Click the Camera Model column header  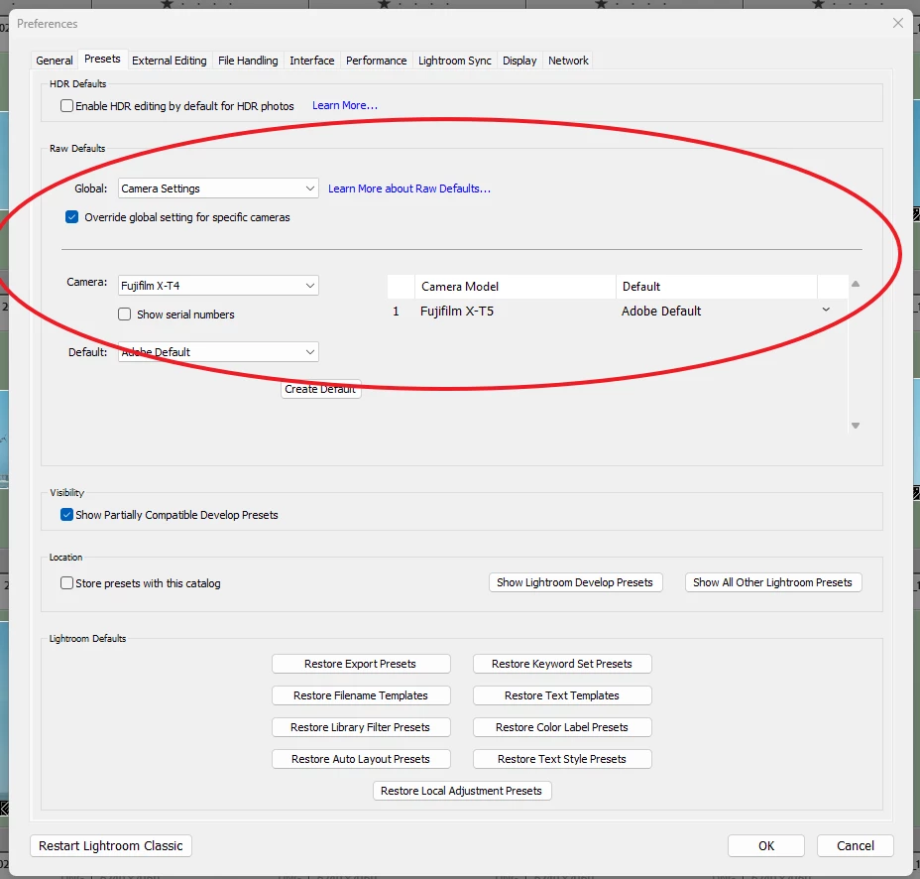tap(516, 287)
